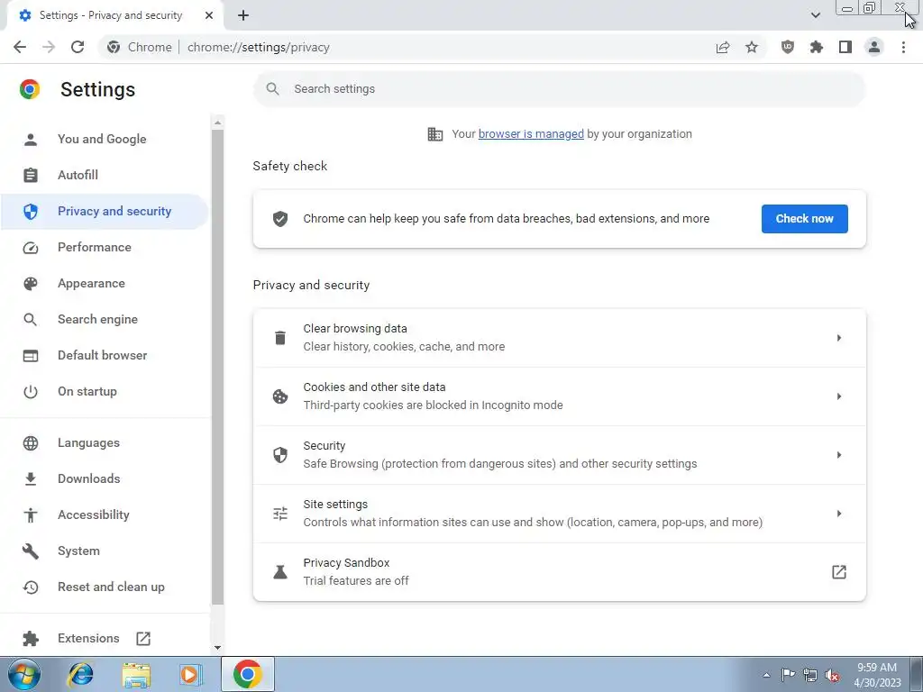
Task: Toggle the side panel icon
Action: (x=845, y=47)
